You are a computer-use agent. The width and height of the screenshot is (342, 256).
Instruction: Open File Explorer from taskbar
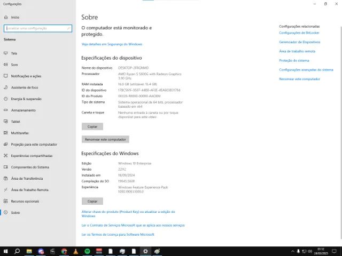[x=29, y=251]
